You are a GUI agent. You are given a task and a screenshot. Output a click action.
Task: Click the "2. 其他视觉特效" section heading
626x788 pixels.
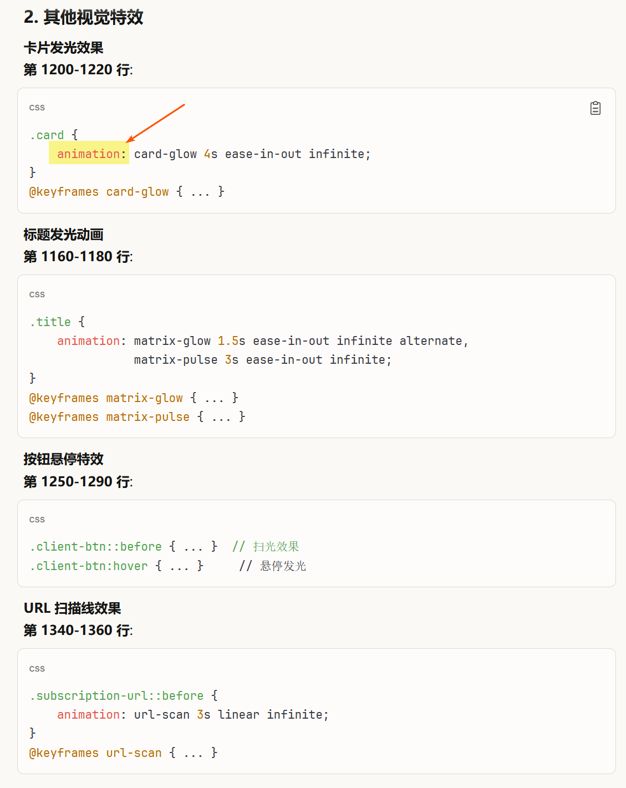click(x=83, y=17)
